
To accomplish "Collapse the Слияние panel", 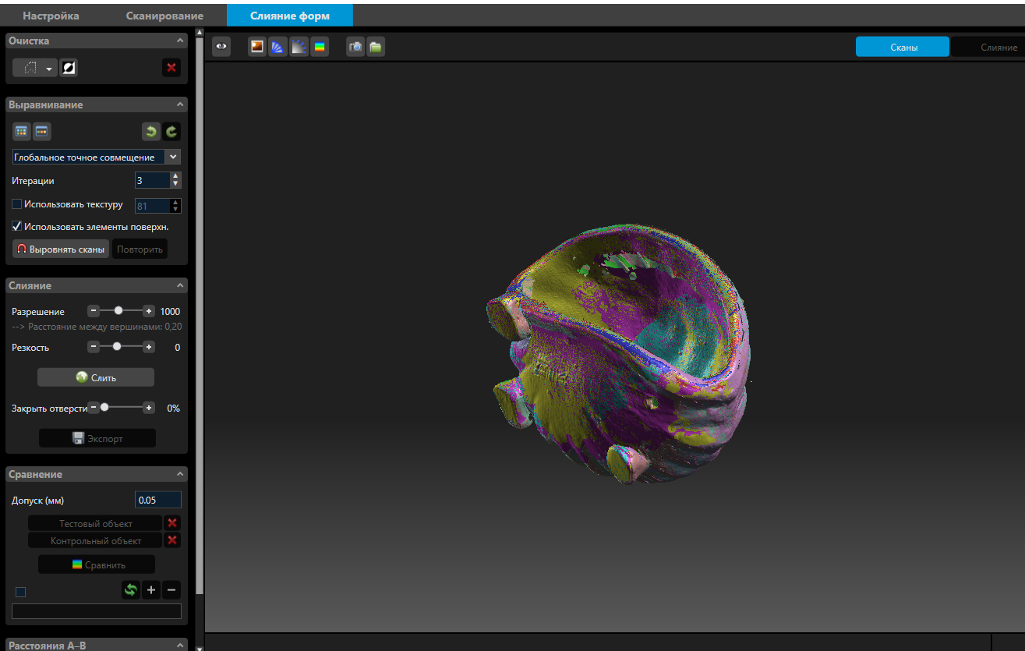I will (180, 285).
